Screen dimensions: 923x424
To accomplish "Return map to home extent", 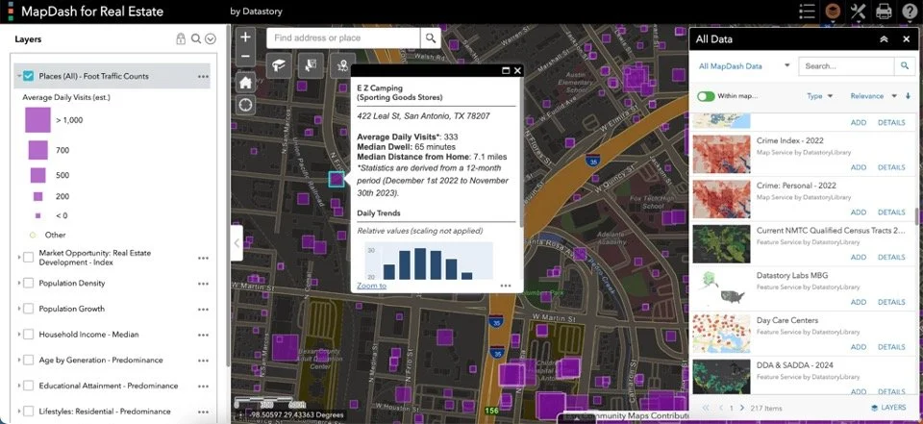I will (245, 83).
